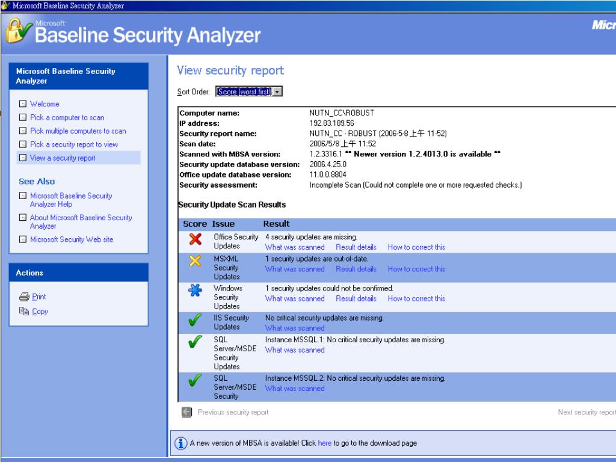Click the Copy action link

(x=40, y=311)
